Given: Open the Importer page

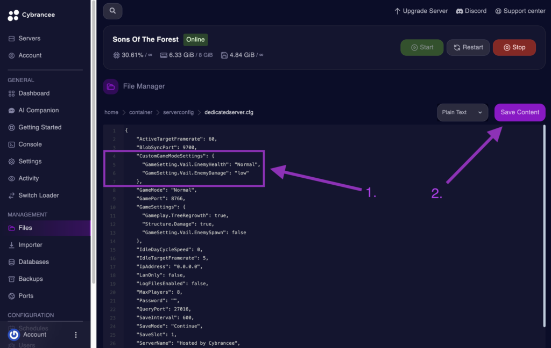Looking at the screenshot, I should (30, 245).
